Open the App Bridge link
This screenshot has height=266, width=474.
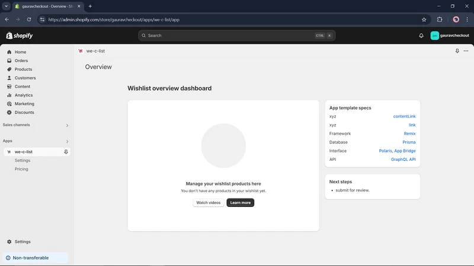[405, 151]
